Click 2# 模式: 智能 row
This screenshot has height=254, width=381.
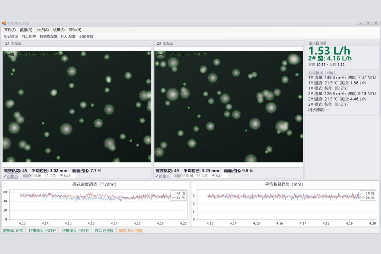tap(329, 104)
